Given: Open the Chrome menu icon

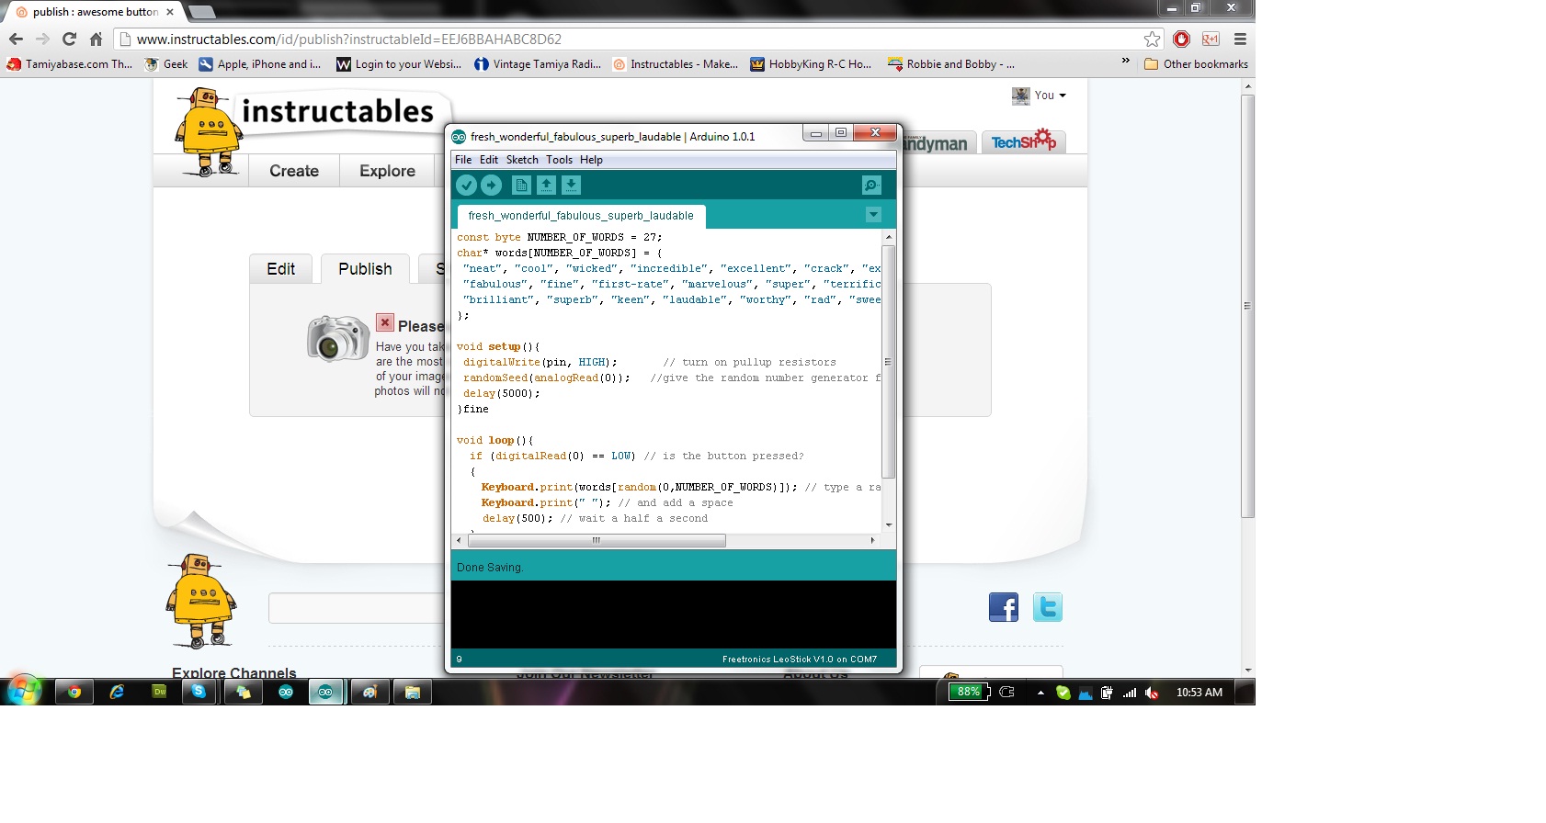Looking at the screenshot, I should [1240, 39].
